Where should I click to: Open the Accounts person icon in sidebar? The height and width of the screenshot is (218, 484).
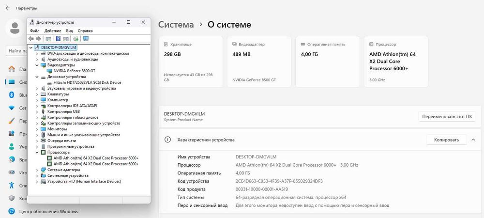12,147
